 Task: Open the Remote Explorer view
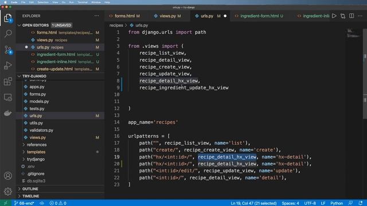tap(7, 97)
